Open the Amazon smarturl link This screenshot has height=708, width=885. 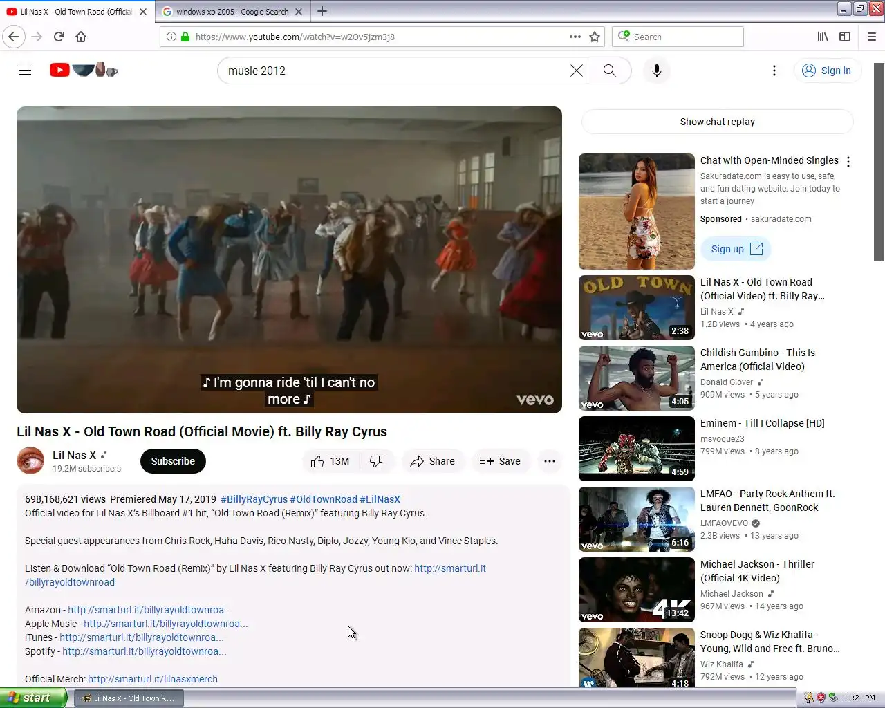pyautogui.click(x=150, y=610)
